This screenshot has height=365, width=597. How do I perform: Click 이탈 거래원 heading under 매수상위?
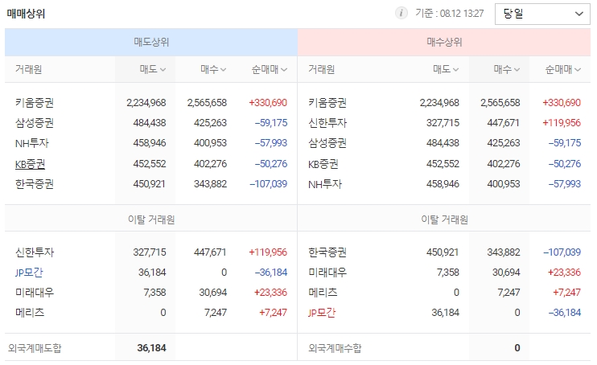(444, 219)
